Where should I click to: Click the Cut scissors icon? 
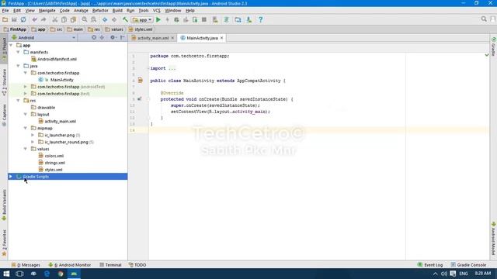tap(55, 19)
